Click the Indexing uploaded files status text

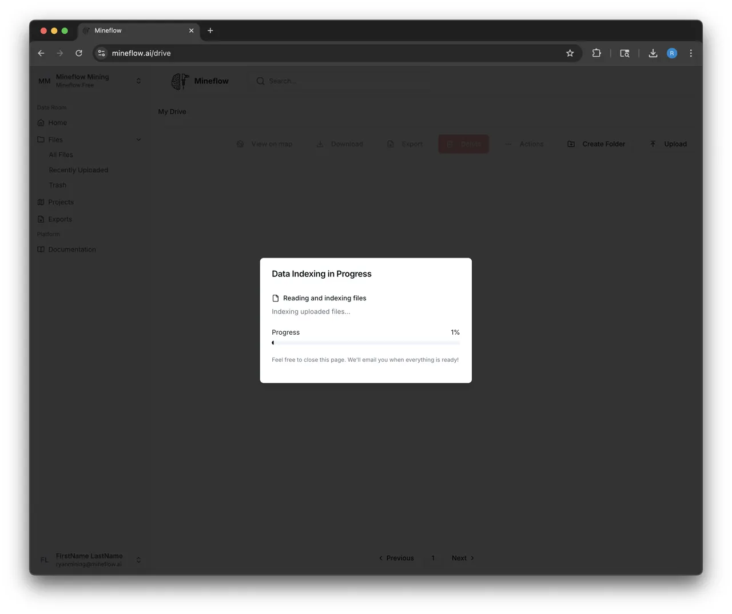point(311,312)
